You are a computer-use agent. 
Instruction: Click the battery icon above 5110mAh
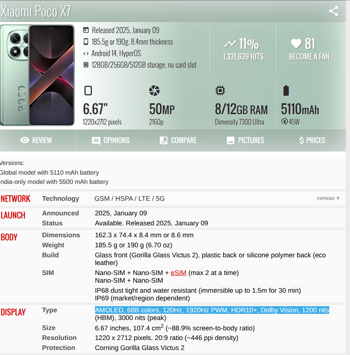tap(286, 90)
